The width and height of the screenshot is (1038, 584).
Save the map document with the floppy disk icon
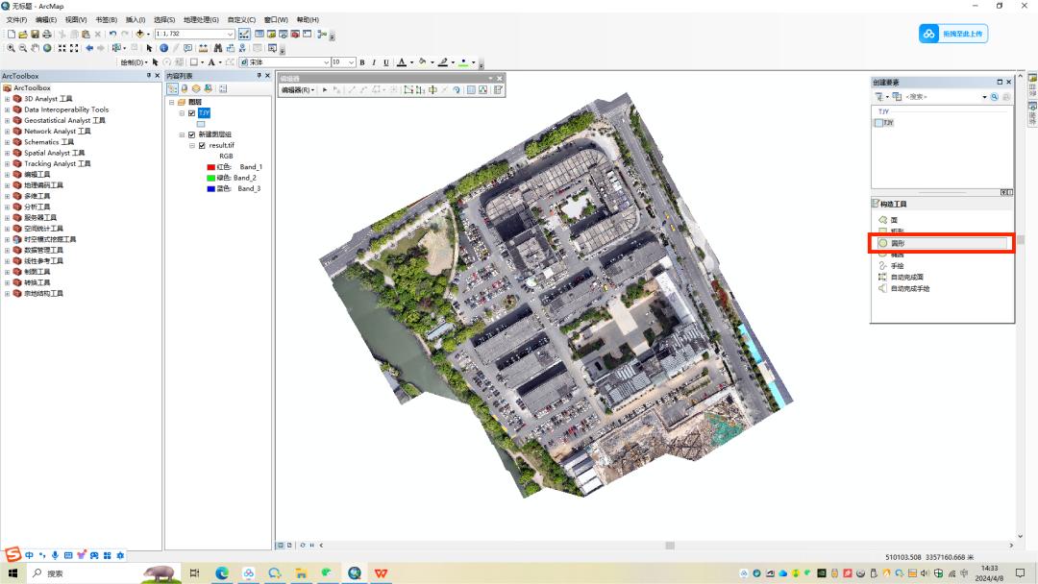coord(36,34)
